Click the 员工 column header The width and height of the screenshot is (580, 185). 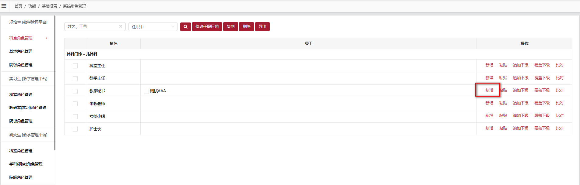[308, 43]
